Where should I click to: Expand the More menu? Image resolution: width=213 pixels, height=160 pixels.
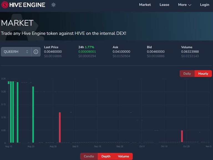tap(185, 5)
